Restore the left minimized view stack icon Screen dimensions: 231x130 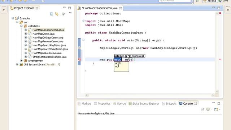click(4, 10)
